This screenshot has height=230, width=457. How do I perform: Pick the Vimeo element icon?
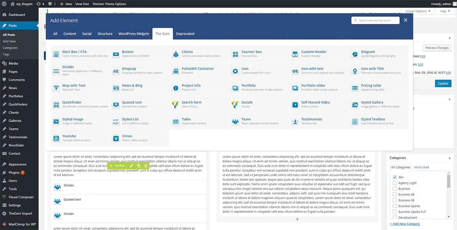[116, 138]
